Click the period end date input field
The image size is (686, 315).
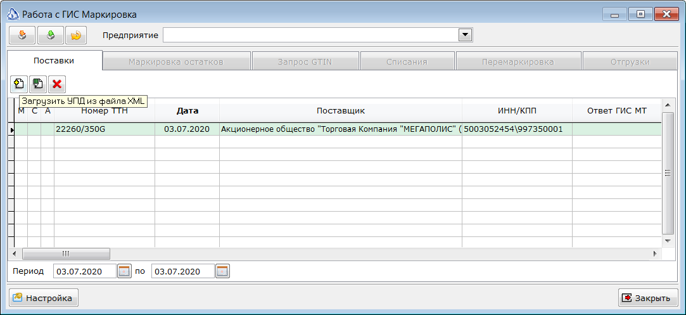click(183, 271)
